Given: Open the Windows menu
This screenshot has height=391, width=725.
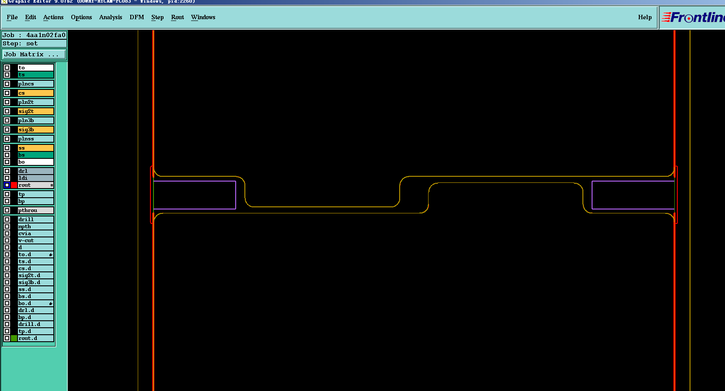Looking at the screenshot, I should click(x=203, y=17).
